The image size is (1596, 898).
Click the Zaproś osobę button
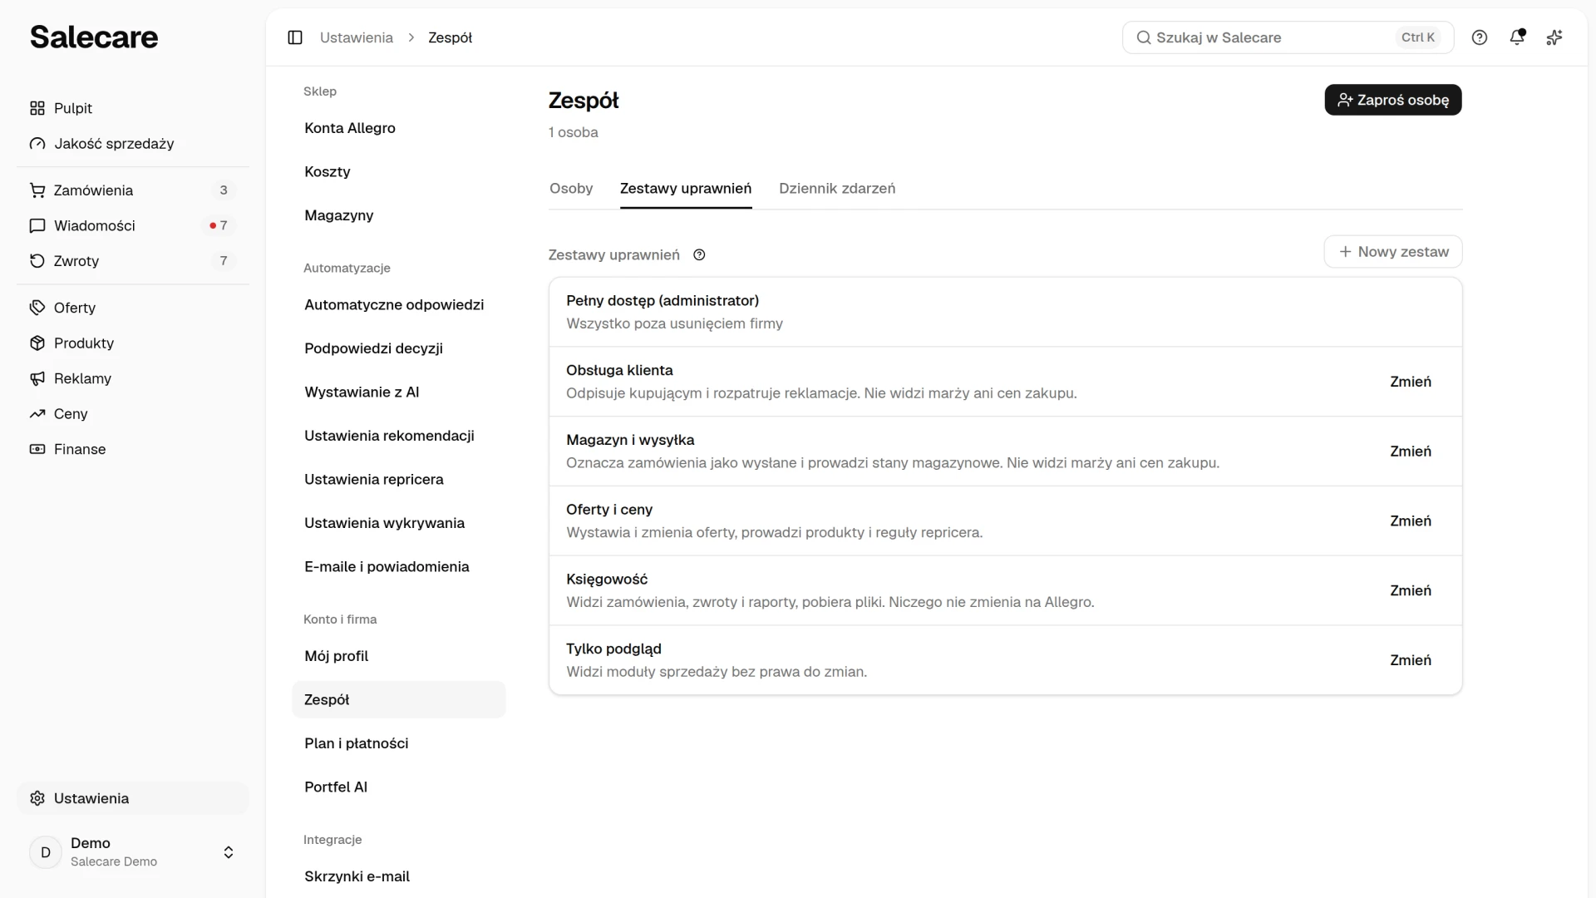point(1393,100)
